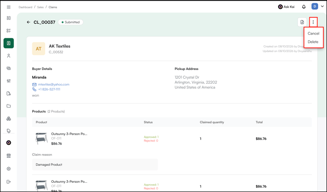Click the email link mtextiles@yahoo.com
The image size is (327, 192).
coord(54,85)
